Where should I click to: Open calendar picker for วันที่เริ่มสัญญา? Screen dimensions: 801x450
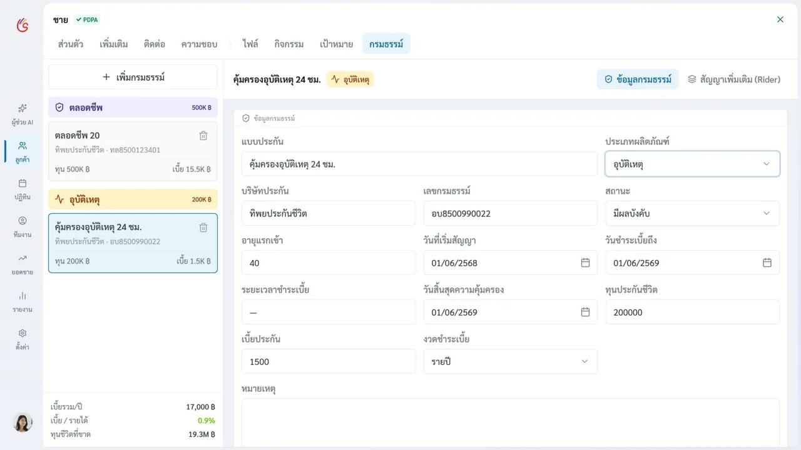click(x=585, y=262)
